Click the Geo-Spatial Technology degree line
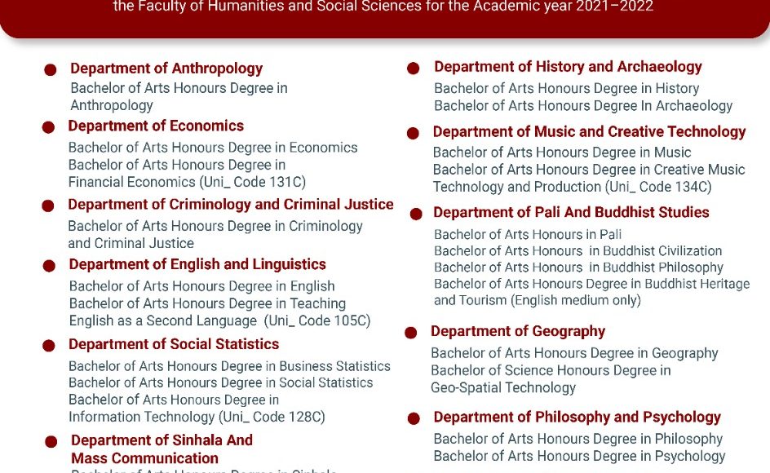The image size is (770, 473). coord(503,387)
